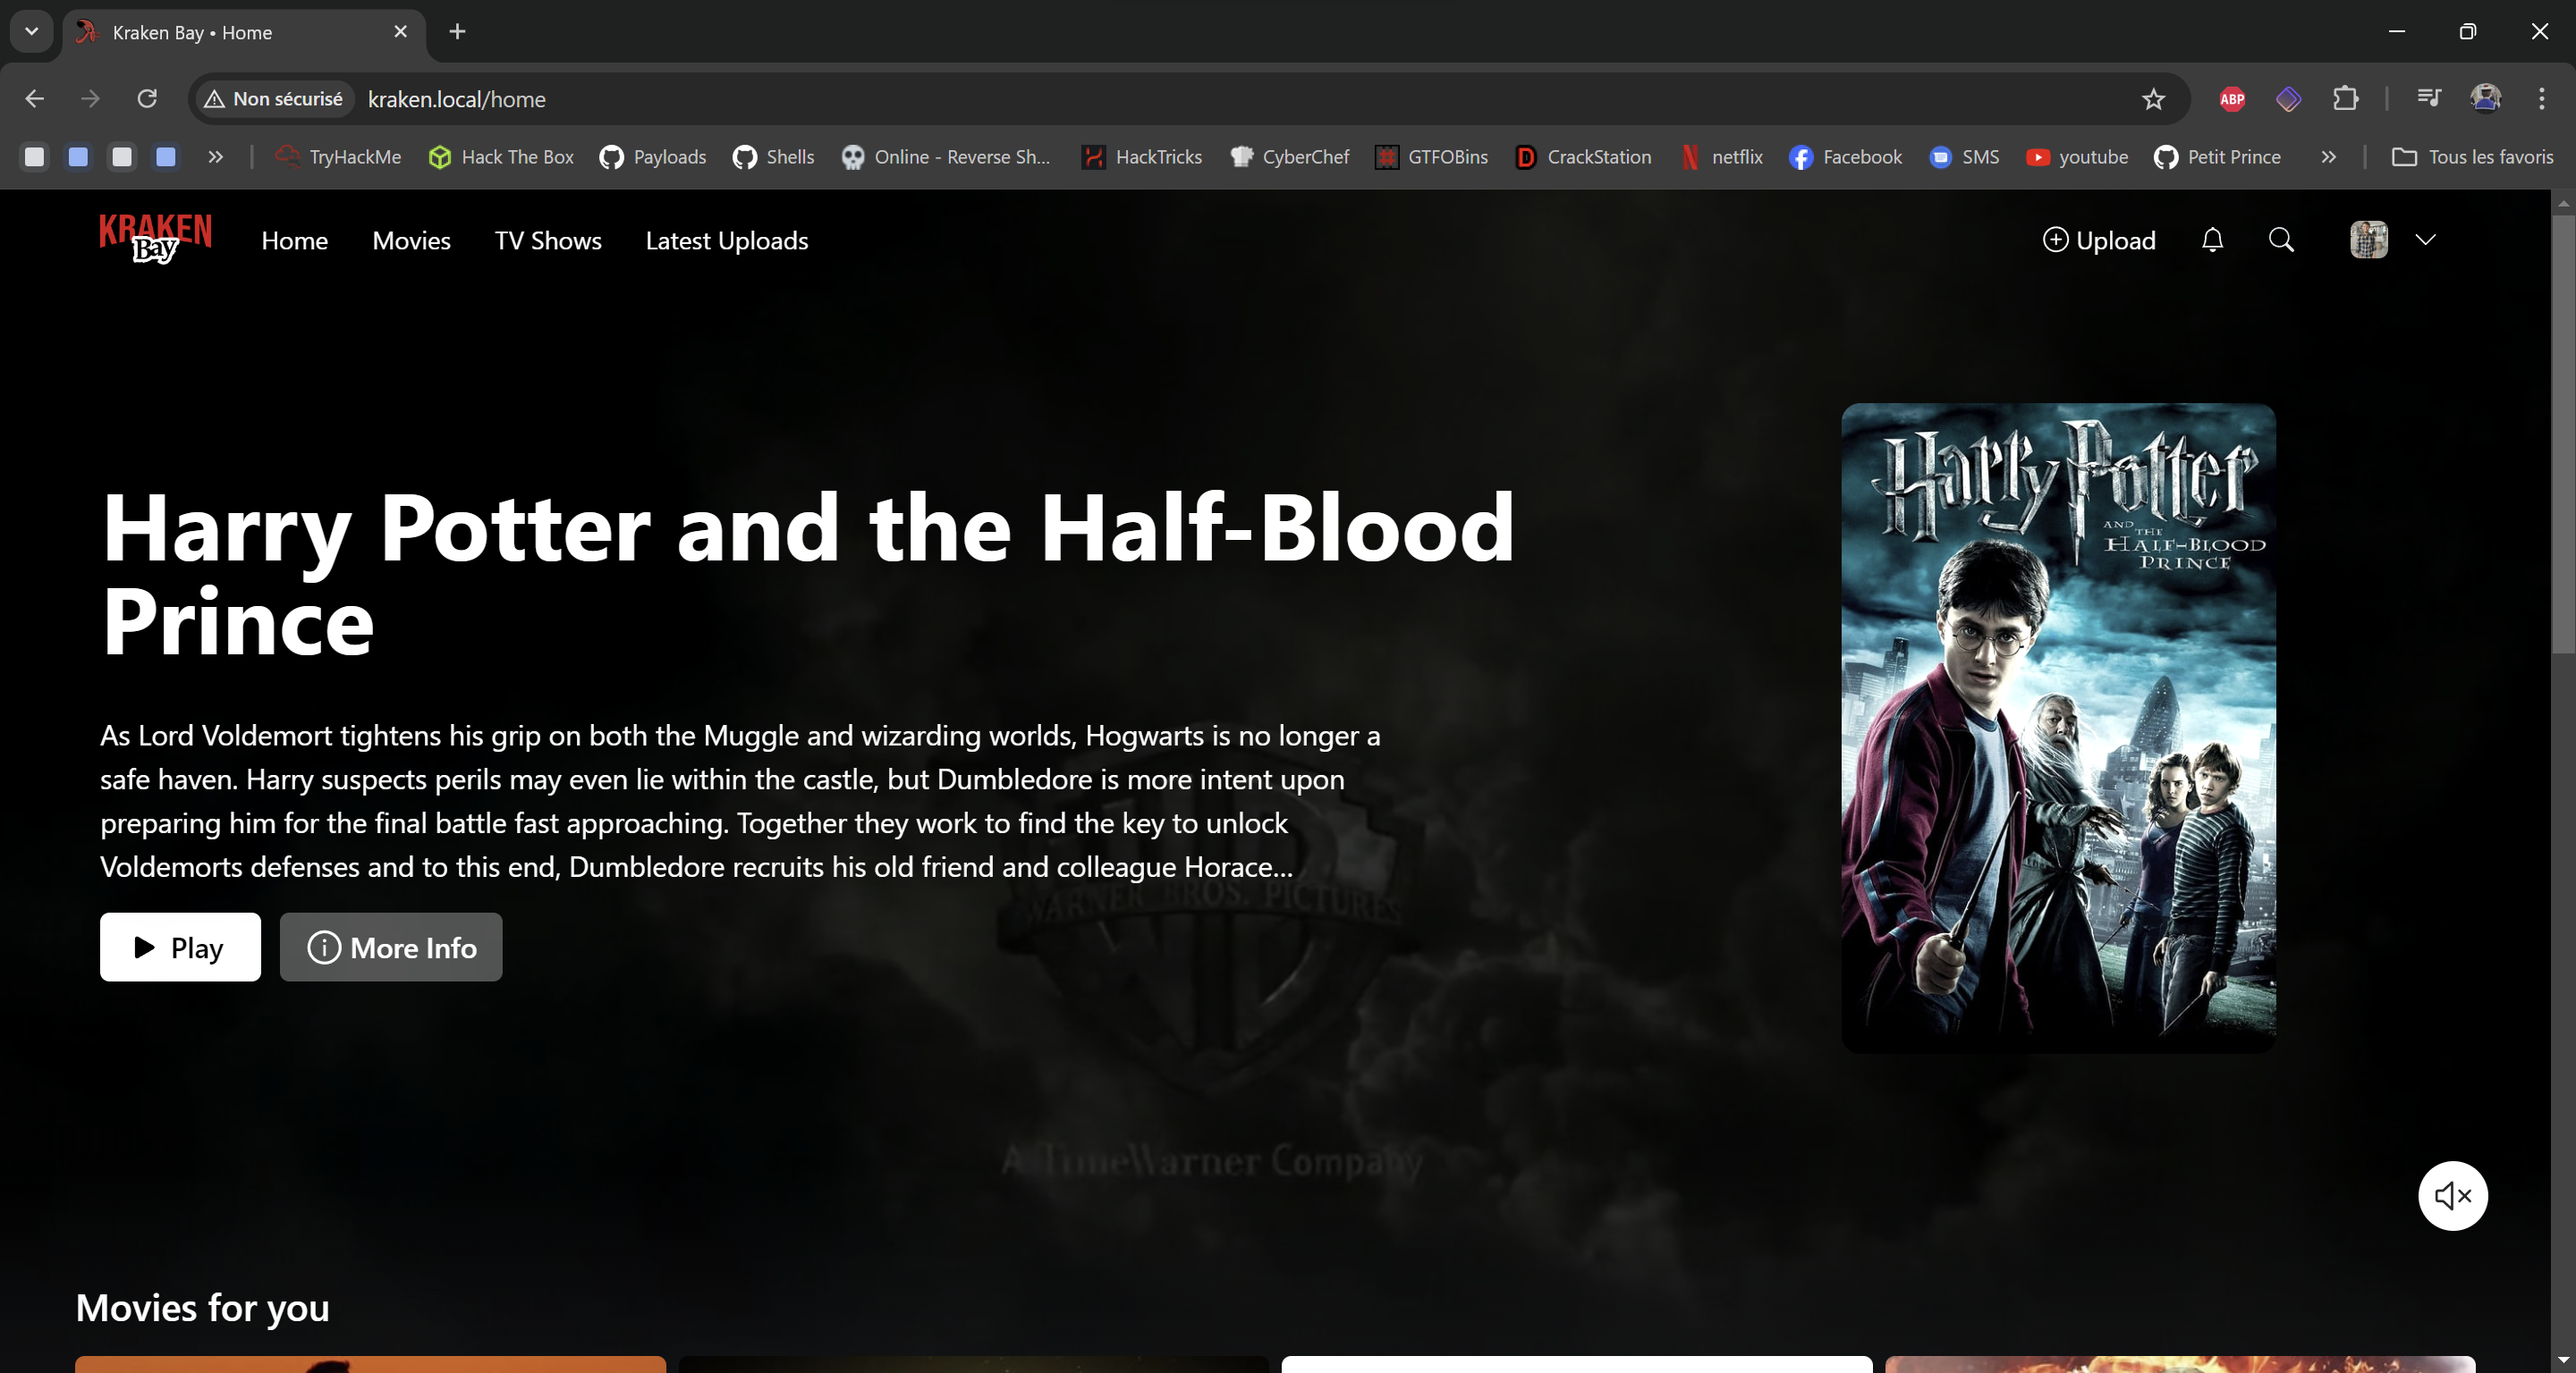This screenshot has width=2576, height=1373.
Task: Click the user profile avatar
Action: [x=2368, y=240]
